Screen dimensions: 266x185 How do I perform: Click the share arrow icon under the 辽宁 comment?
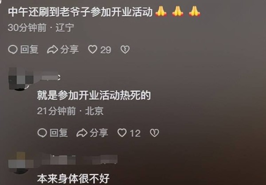52,50
